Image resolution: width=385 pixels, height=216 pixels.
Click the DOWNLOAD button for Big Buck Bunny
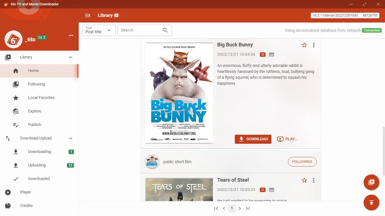click(253, 139)
